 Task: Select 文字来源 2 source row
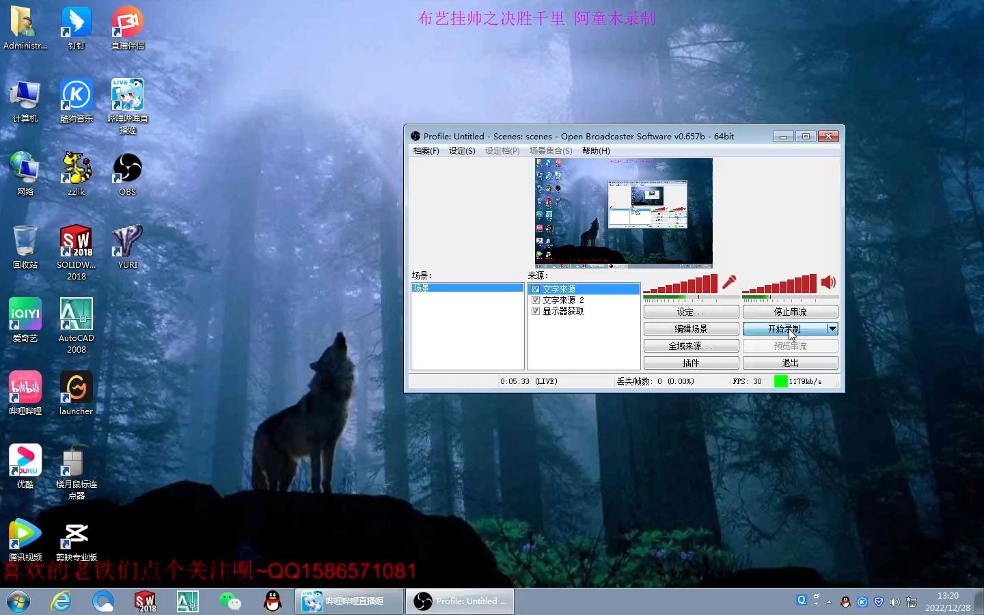point(584,300)
